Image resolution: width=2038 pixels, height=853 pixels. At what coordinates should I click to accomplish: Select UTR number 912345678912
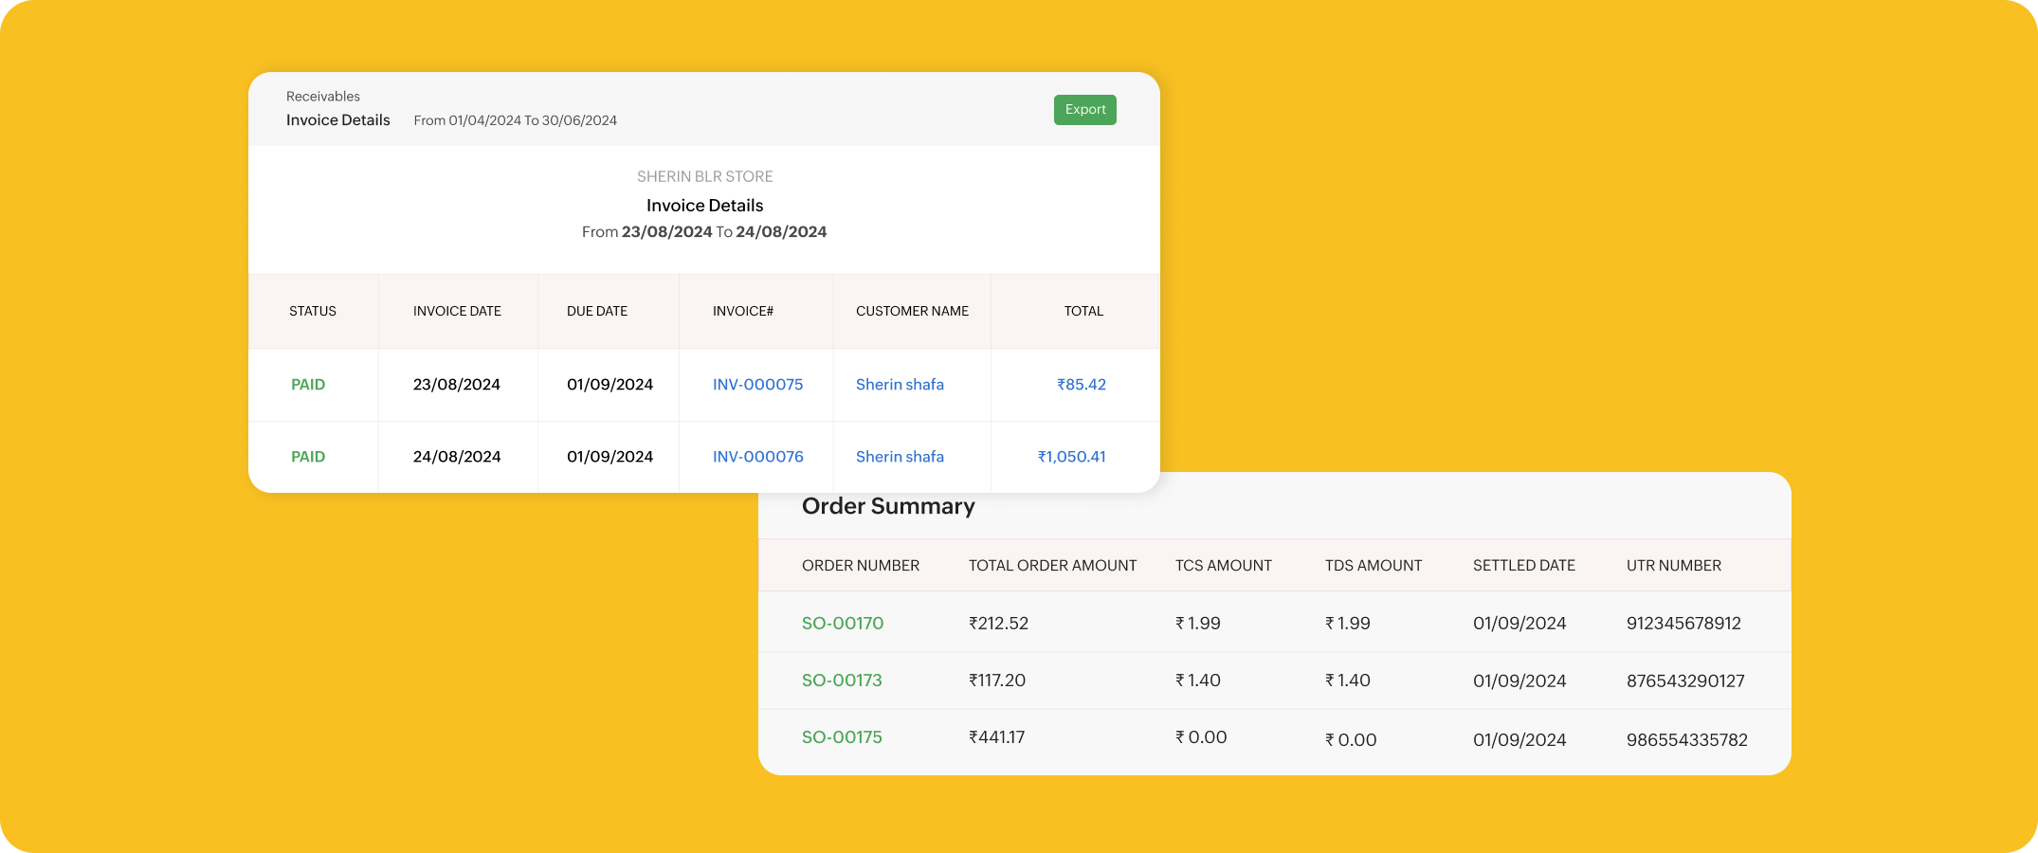1683,624
